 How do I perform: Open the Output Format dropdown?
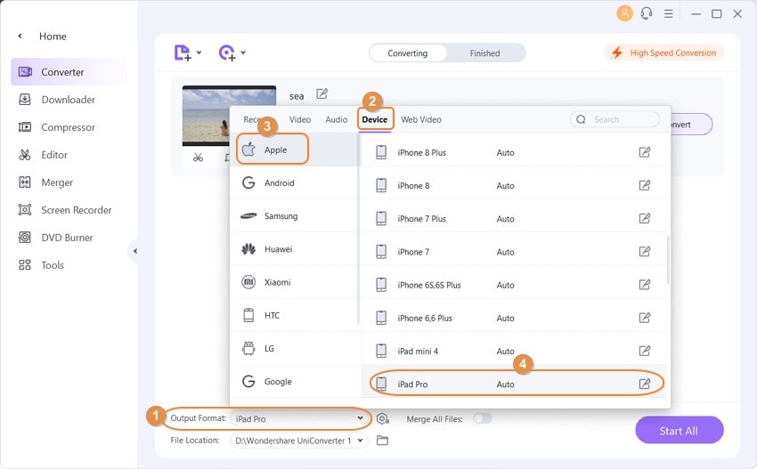(299, 419)
